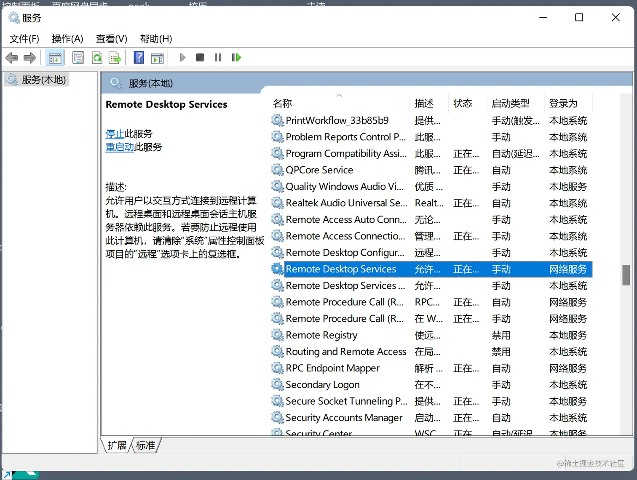The image size is (637, 480).
Task: Click the 服务(本地) header of the details pane
Action: click(151, 83)
